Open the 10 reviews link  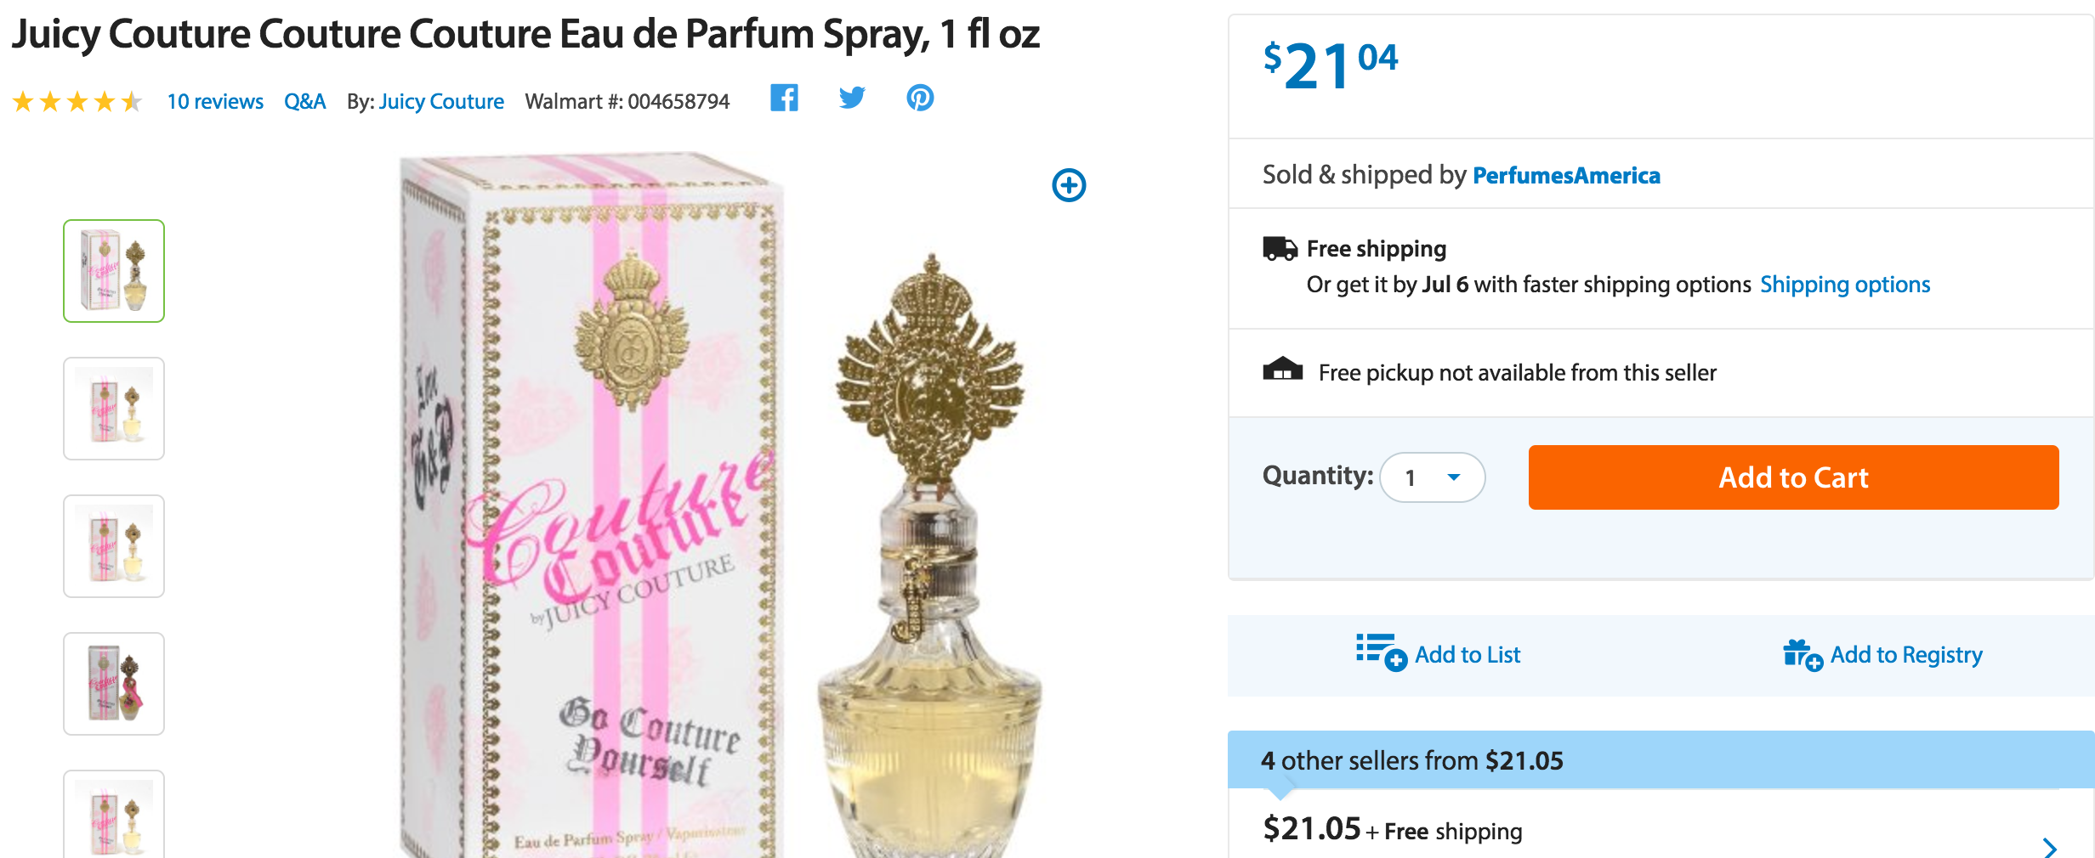(x=215, y=102)
